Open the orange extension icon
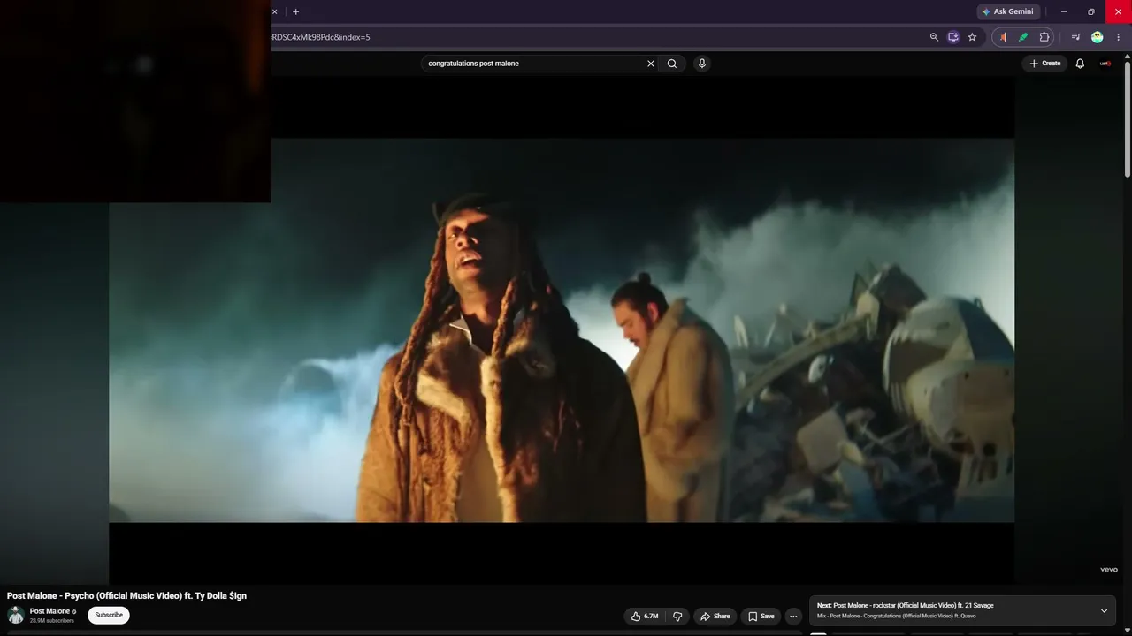The width and height of the screenshot is (1132, 636). [1003, 37]
